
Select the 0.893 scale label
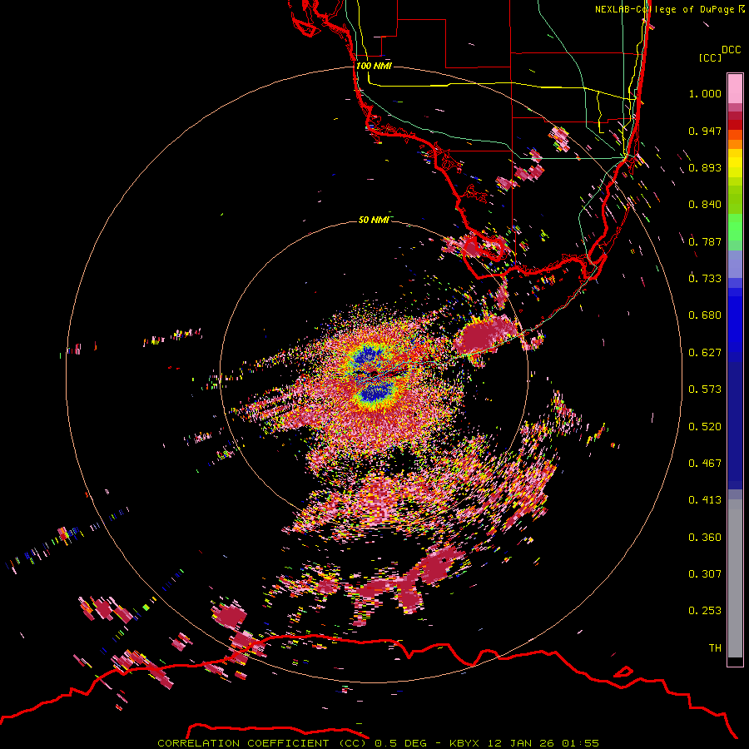[705, 167]
